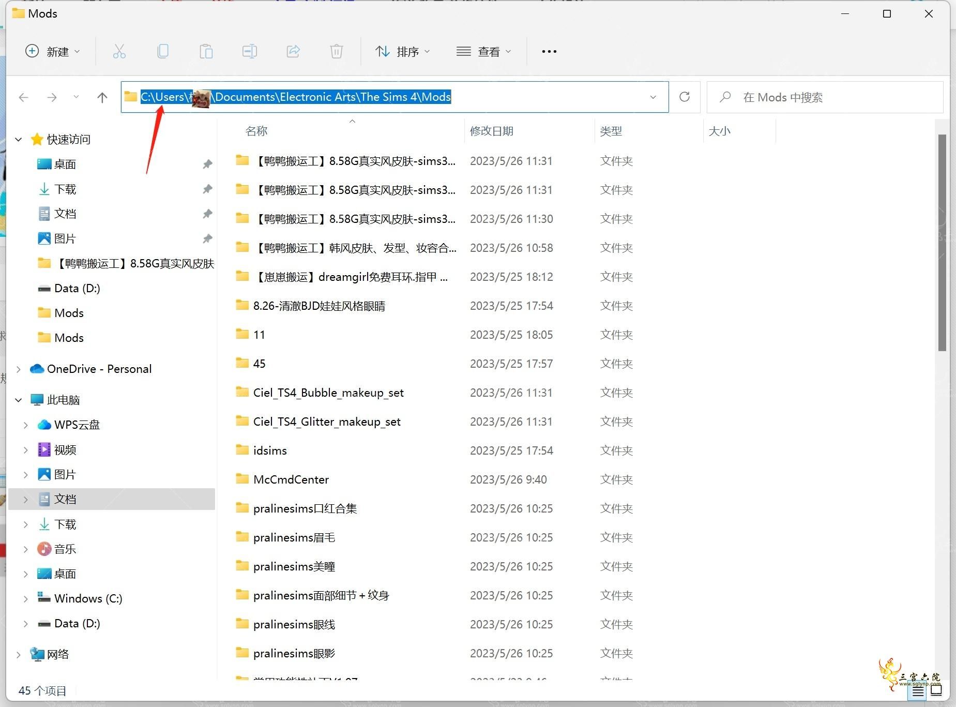Viewport: 956px width, 707px height.
Task: Expand the 网络 tree node
Action: 19,654
